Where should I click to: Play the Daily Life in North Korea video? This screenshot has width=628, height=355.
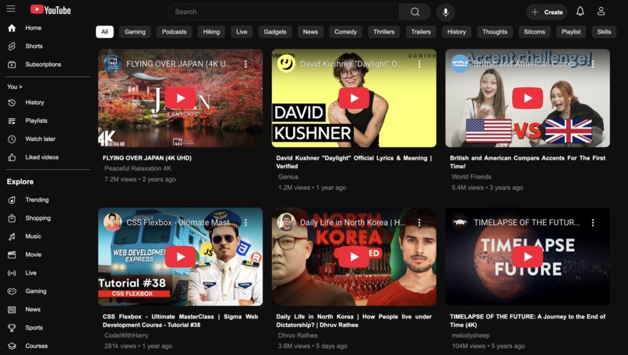coord(354,257)
